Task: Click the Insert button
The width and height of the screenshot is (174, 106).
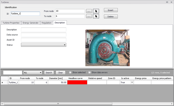Action: (x=111, y=10)
